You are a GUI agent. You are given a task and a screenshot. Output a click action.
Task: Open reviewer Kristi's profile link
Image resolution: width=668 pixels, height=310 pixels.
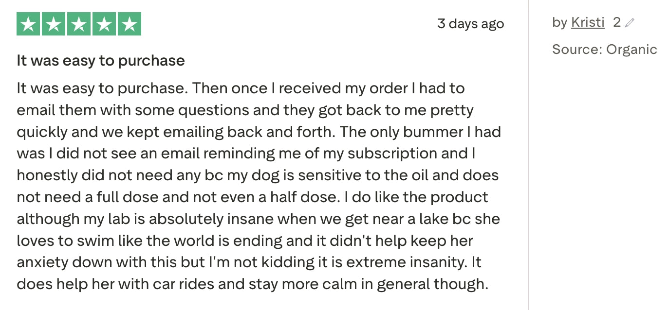(588, 22)
